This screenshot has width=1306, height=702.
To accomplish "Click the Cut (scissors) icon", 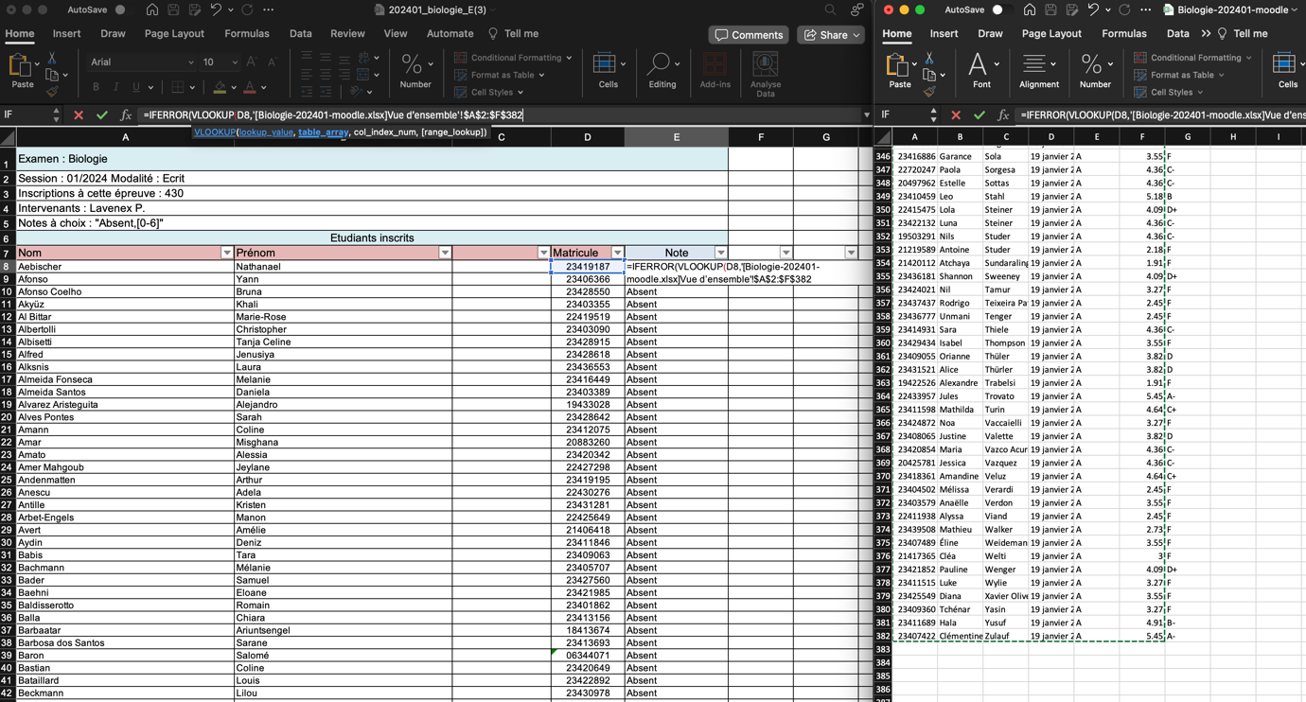I will (52, 59).
